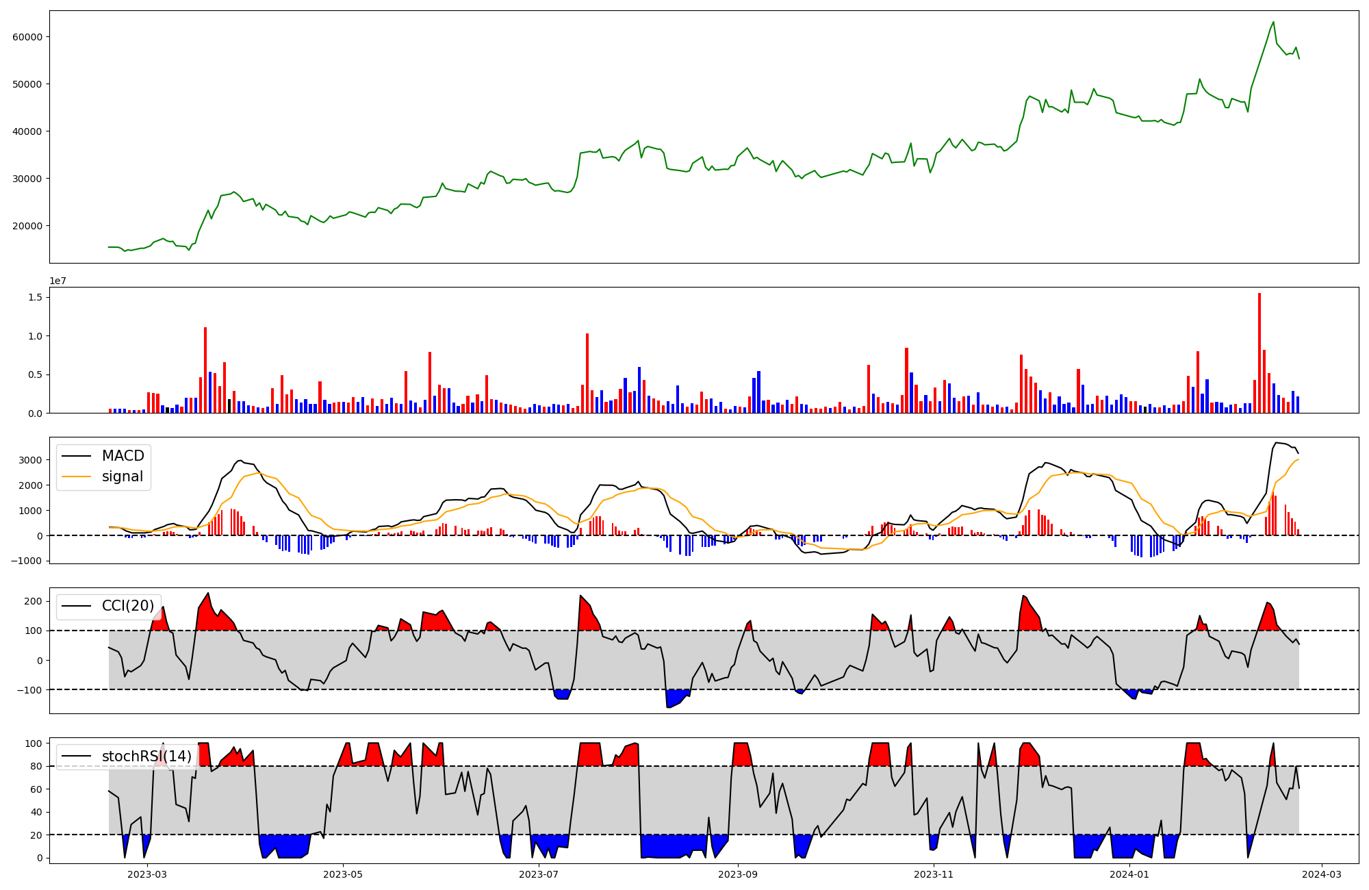Click the 2023-05 x-axis date label
Image resolution: width=1369 pixels, height=890 pixels.
point(343,874)
